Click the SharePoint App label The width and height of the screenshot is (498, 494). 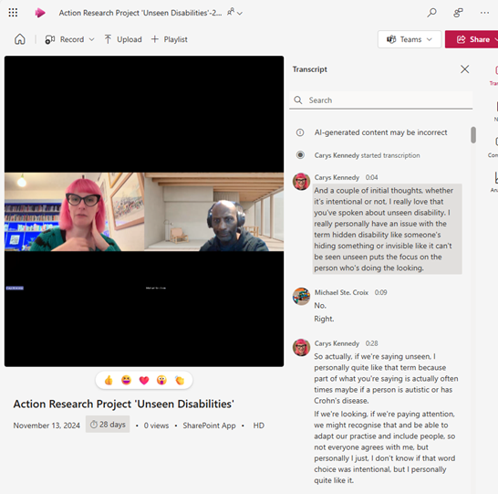click(209, 426)
